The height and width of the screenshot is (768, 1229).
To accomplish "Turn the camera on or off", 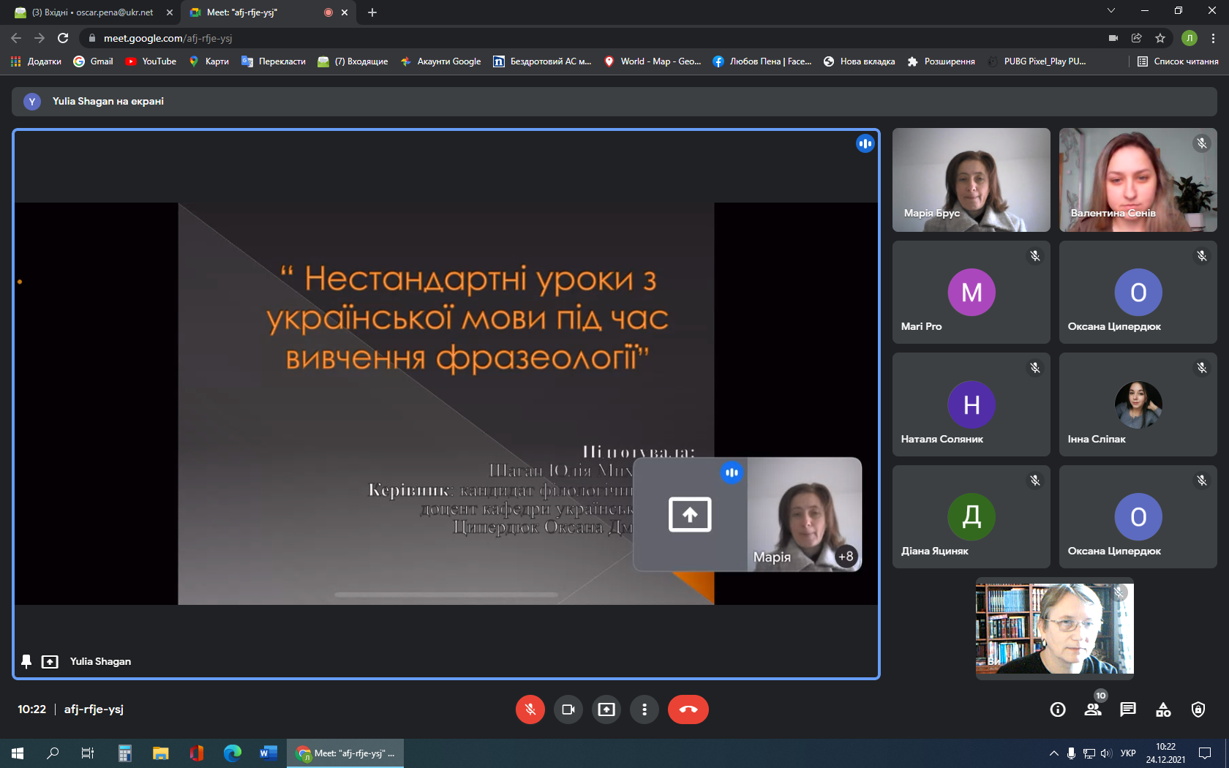I will (x=568, y=709).
